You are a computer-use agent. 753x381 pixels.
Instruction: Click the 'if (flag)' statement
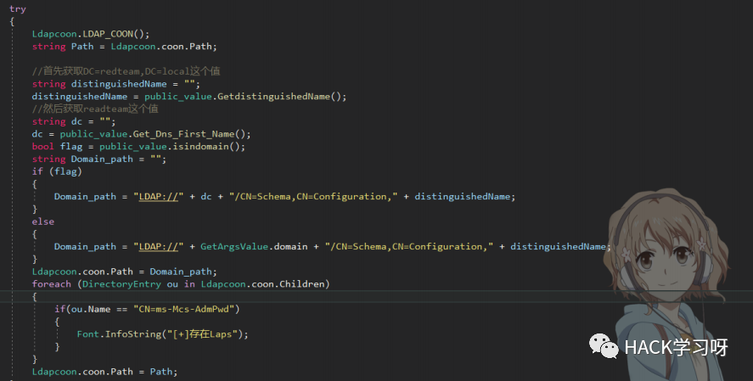click(x=57, y=171)
